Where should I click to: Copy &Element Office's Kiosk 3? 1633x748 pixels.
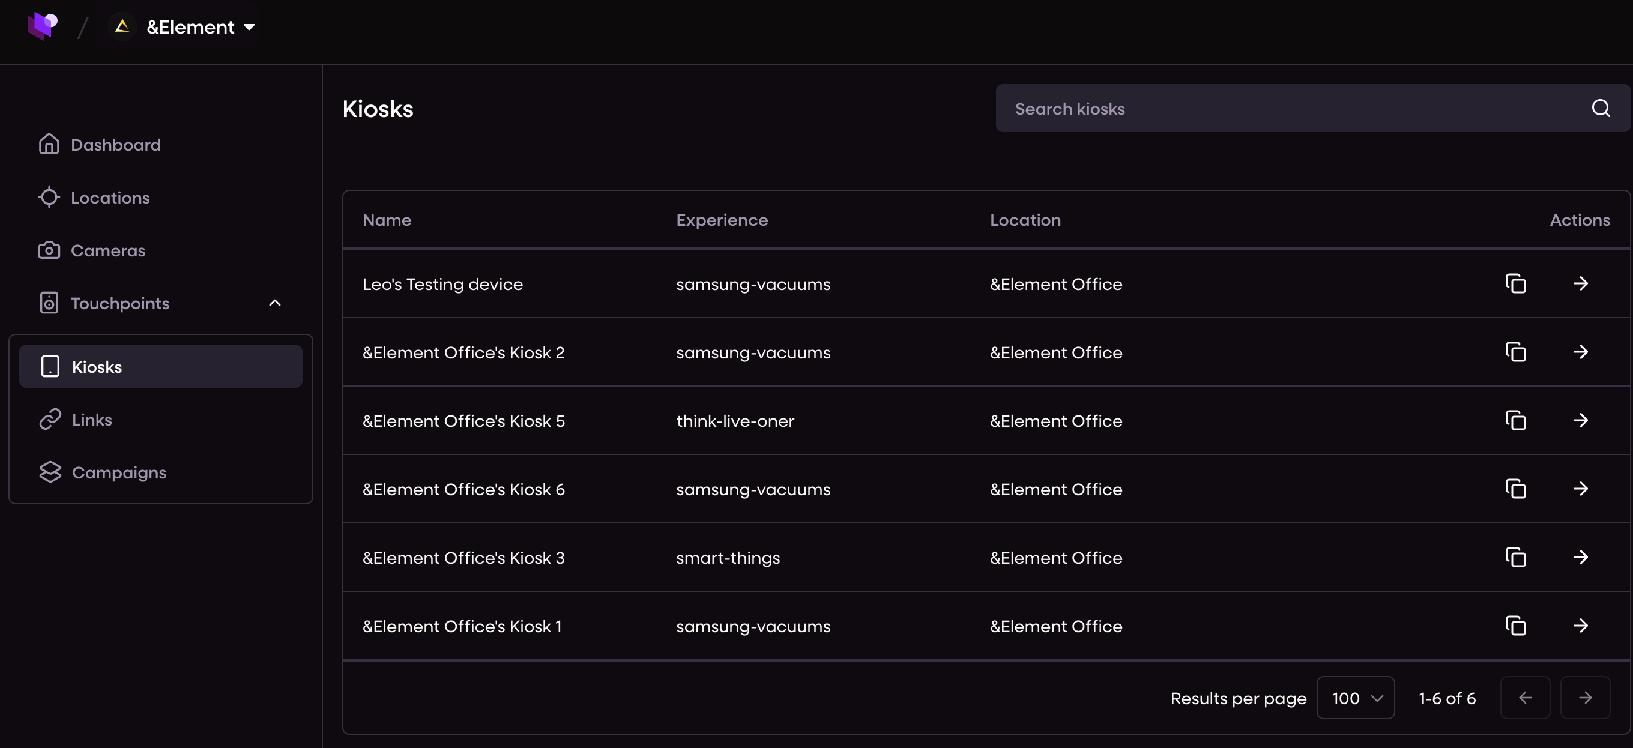(1515, 557)
